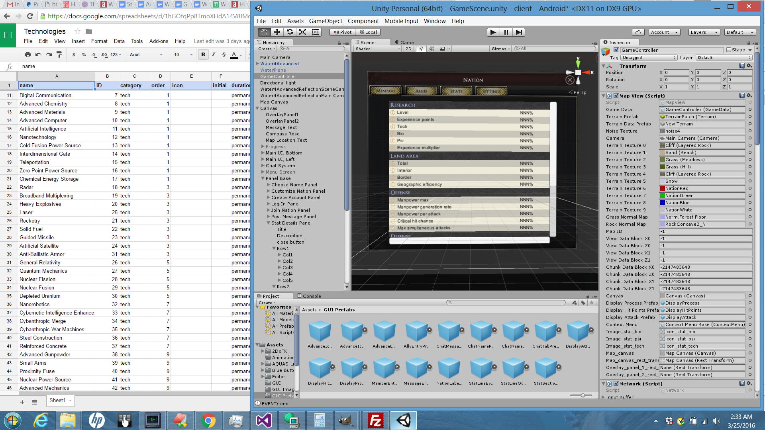Expand Chat System in Hierarchy
This screenshot has width=765, height=430.
coord(263,166)
